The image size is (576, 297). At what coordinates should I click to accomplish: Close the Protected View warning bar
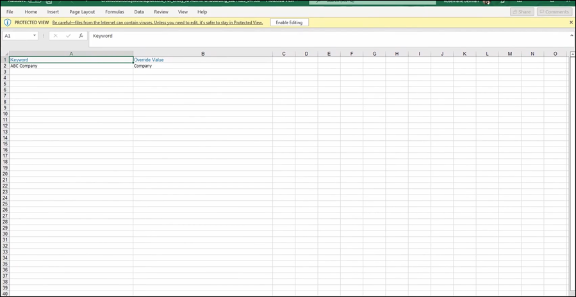coord(571,22)
